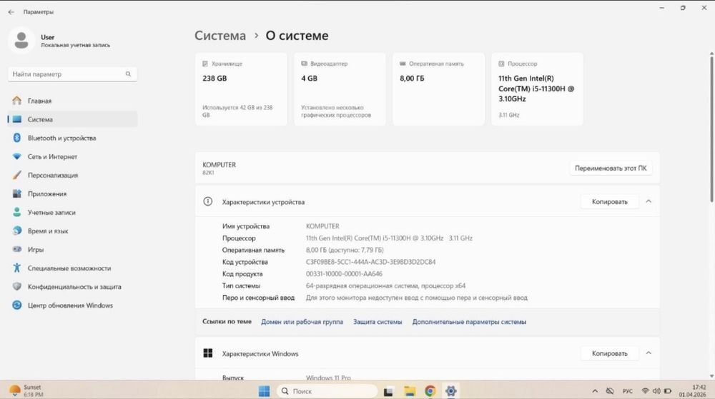This screenshot has width=715, height=399.
Task: Click the Wi-Fi tray icon
Action: [x=645, y=391]
